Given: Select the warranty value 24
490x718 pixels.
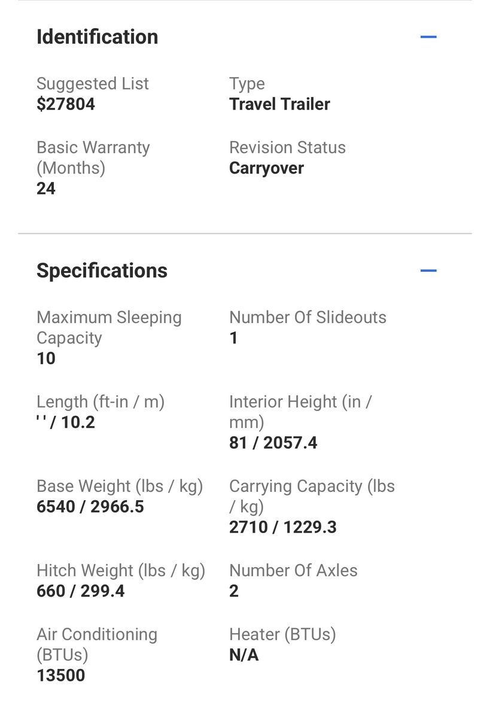Looking at the screenshot, I should point(46,188).
